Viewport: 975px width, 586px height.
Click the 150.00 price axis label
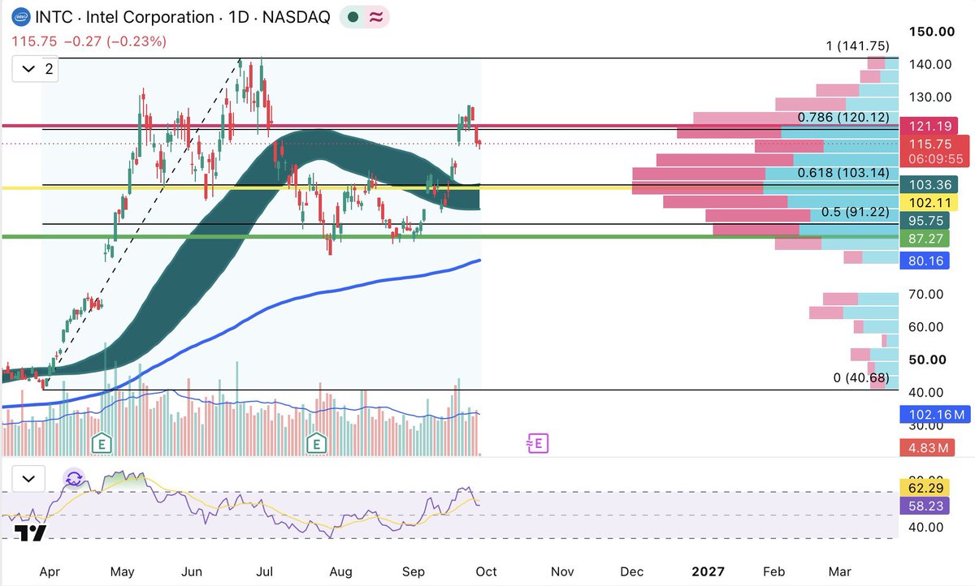click(x=931, y=32)
